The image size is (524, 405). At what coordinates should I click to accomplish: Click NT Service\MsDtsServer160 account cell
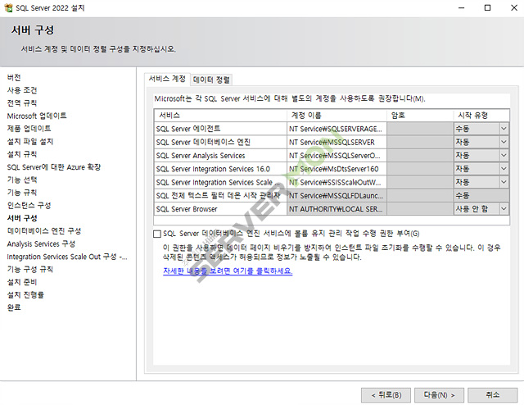[337, 169]
